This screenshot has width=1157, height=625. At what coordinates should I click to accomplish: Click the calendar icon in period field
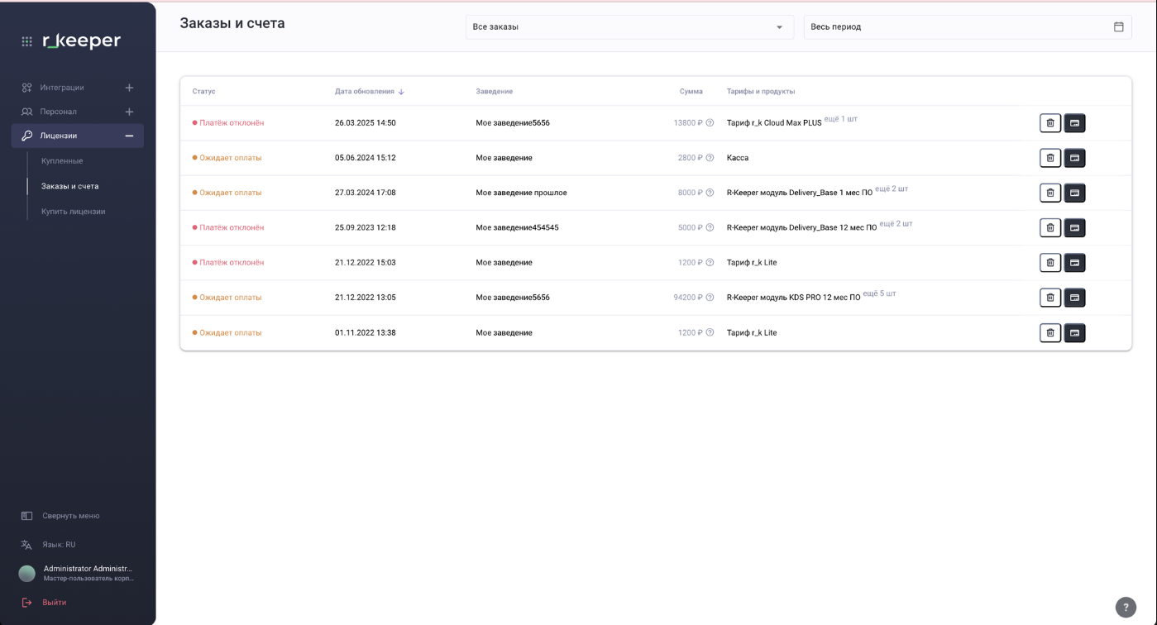pos(1118,26)
